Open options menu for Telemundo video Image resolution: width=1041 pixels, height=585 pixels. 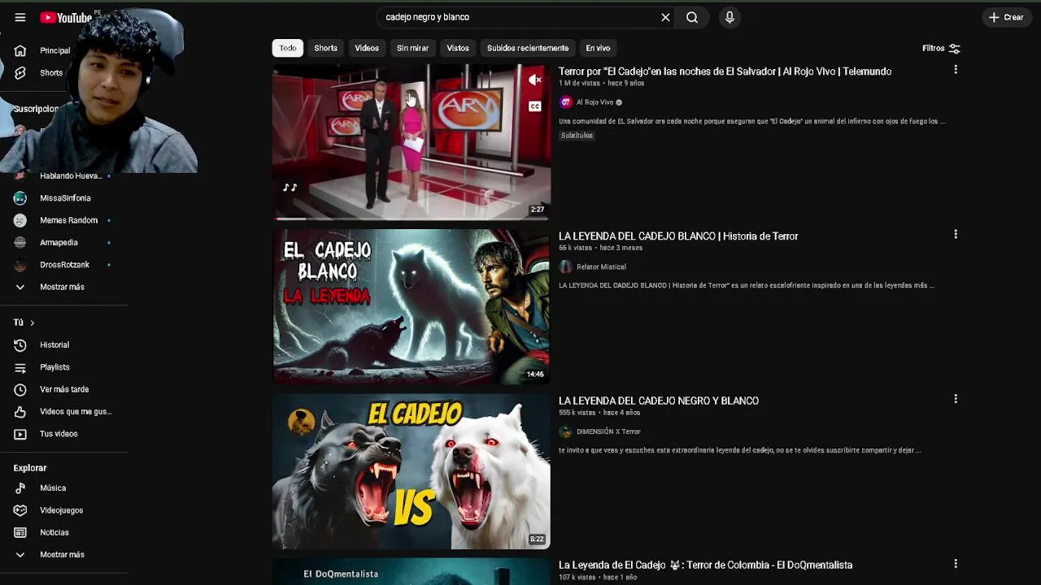tap(956, 70)
